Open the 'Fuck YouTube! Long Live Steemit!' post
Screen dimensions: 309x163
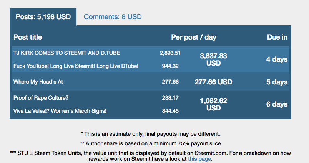coord(76,66)
